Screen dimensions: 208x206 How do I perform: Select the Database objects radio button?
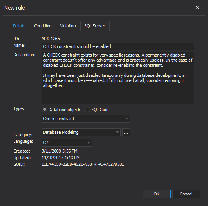click(x=44, y=110)
